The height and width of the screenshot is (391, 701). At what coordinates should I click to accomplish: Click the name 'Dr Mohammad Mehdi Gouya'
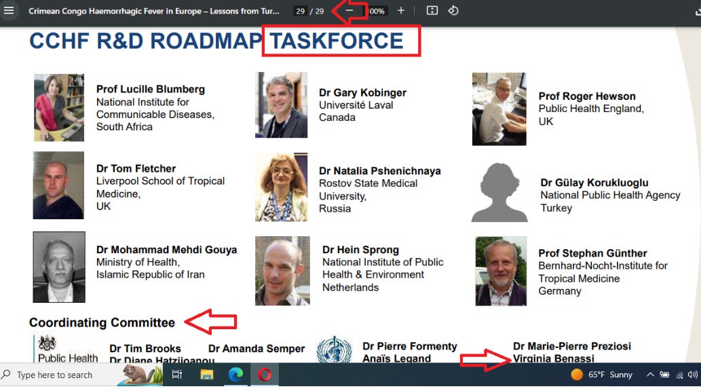167,250
